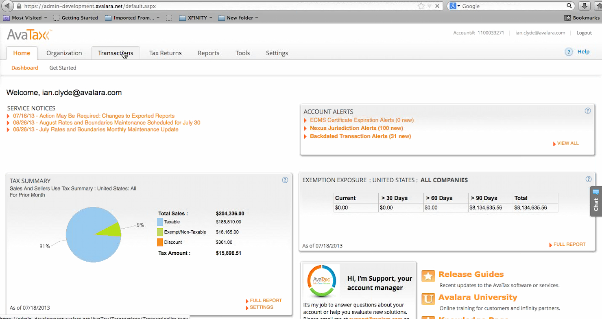This screenshot has width=602, height=319.
Task: Open the XFINITY bookmarks folder
Action: [196, 18]
